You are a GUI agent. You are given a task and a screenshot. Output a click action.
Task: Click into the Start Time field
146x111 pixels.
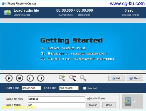31,88
